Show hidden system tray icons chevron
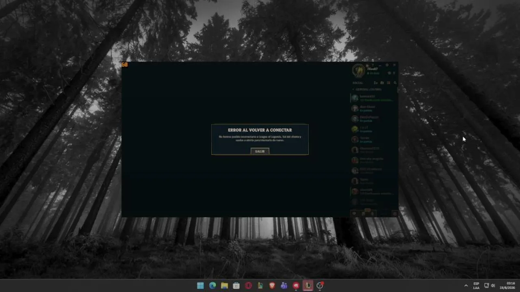 tap(466, 286)
